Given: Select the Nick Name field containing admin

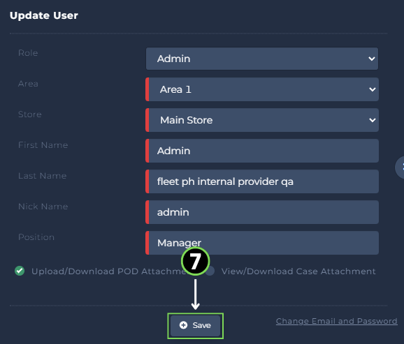Looking at the screenshot, I should pos(262,212).
